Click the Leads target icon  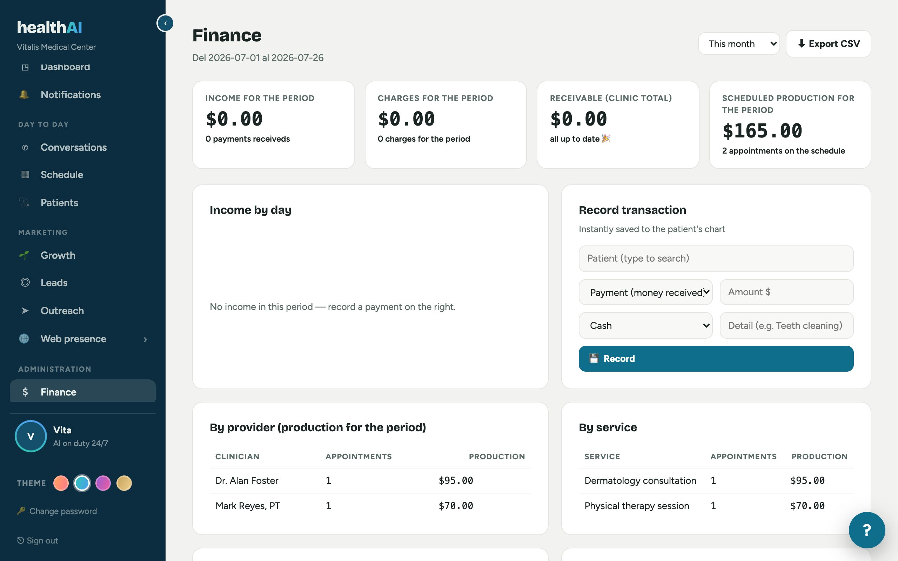pyautogui.click(x=25, y=282)
